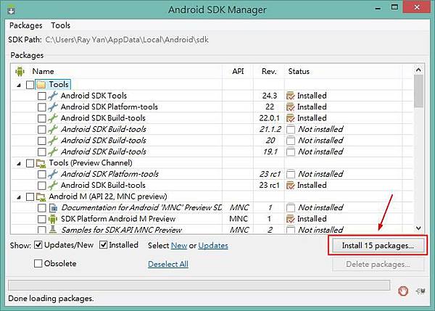Check the Android M group checkbox
Viewport: 435px width, 311px height.
click(30, 196)
